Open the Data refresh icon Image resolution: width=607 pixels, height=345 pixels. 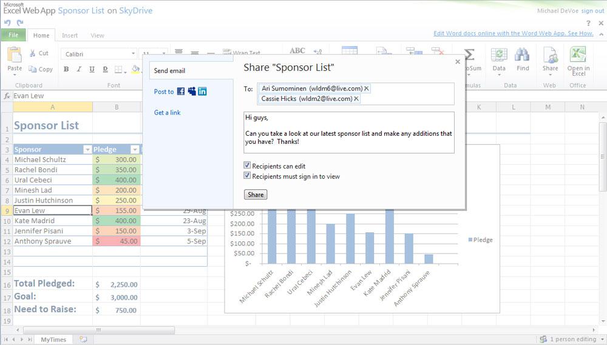(x=499, y=55)
